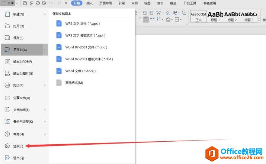This screenshot has width=266, height=164.
Task: Click the question mark icon beside 帮助(H)
Action: [x=7, y=134]
